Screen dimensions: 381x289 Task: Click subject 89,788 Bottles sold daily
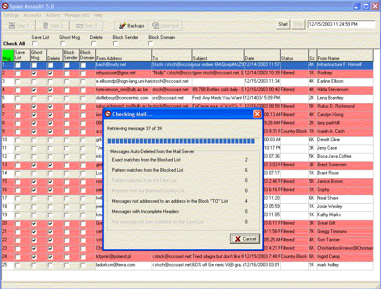218,89
